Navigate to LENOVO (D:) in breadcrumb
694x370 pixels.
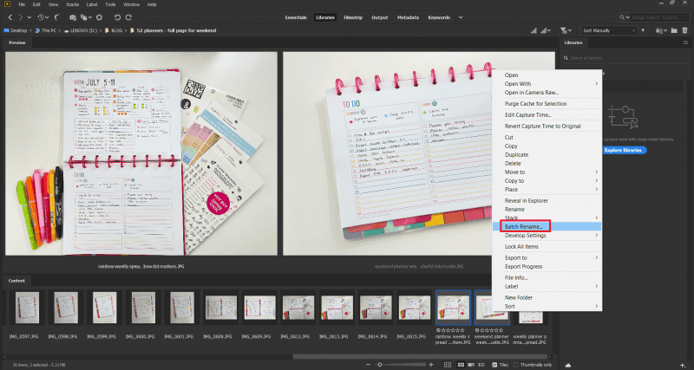coord(81,30)
